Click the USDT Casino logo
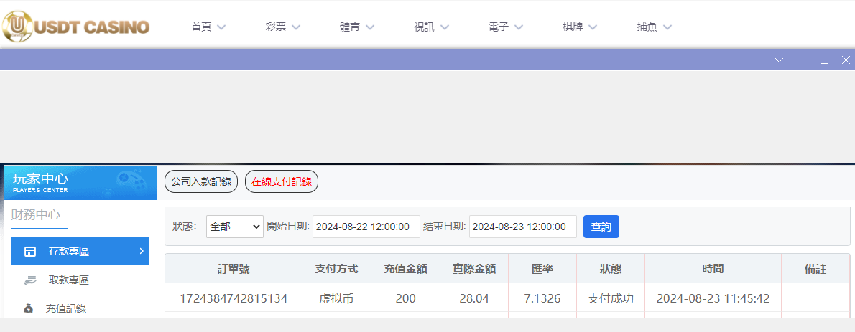This screenshot has height=332, width=855. (x=75, y=27)
